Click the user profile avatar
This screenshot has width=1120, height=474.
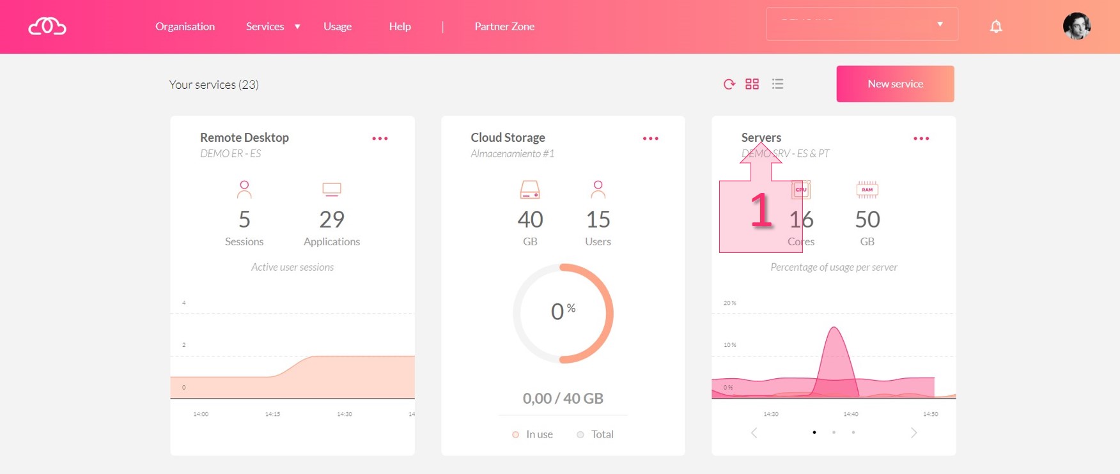(x=1077, y=26)
